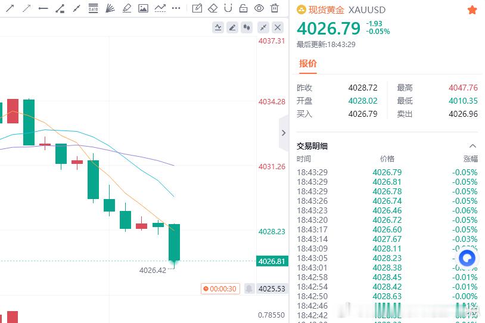Screen dimensions: 485x323
Task: Click the 最后更新 timestamp text
Action: [x=326, y=45]
